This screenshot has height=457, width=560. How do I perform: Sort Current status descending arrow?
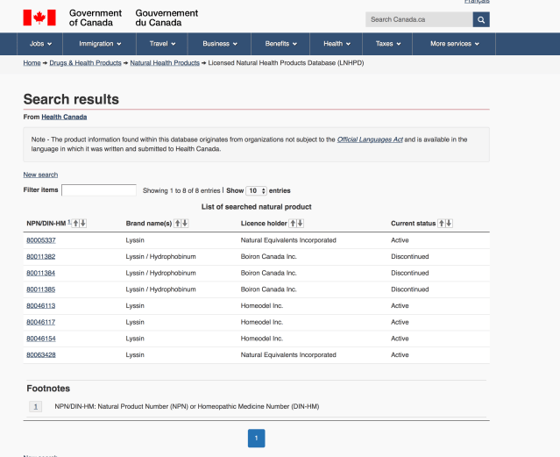(450, 224)
